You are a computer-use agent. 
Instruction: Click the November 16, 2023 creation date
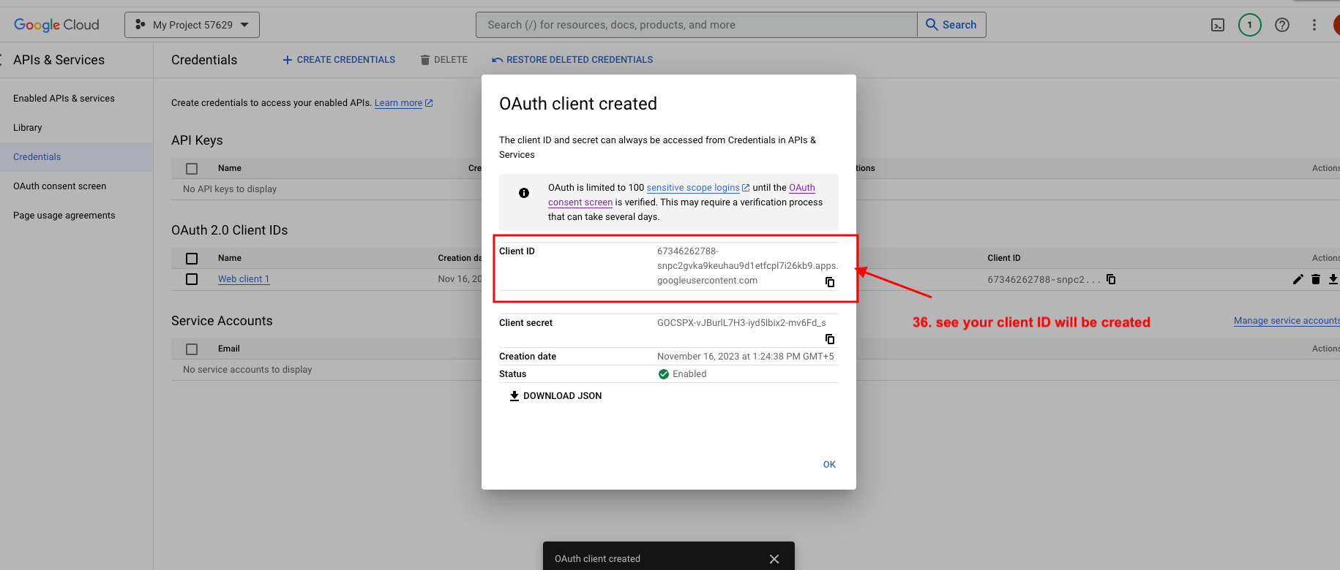745,357
